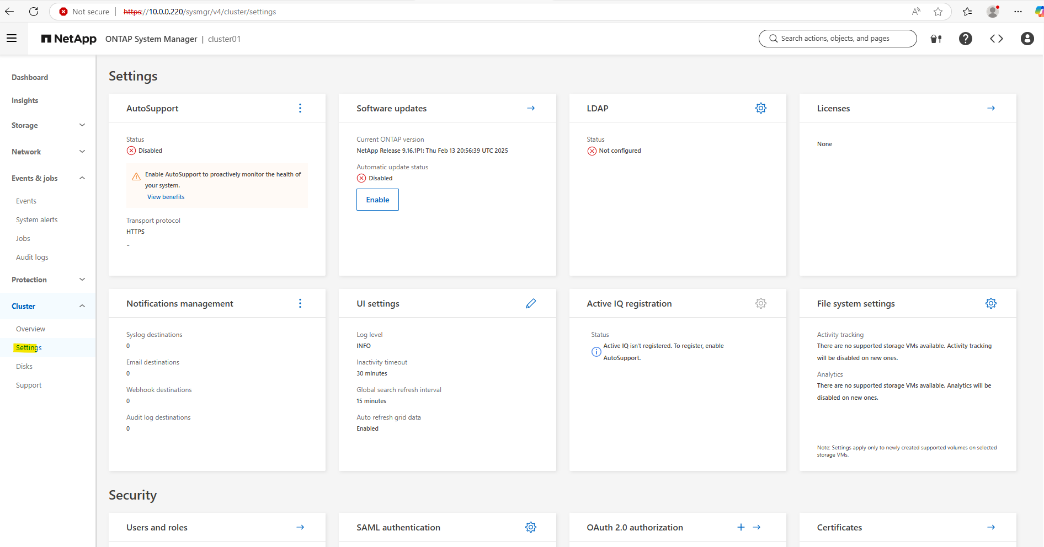
Task: Open the LDAP configuration gear
Action: pos(761,108)
